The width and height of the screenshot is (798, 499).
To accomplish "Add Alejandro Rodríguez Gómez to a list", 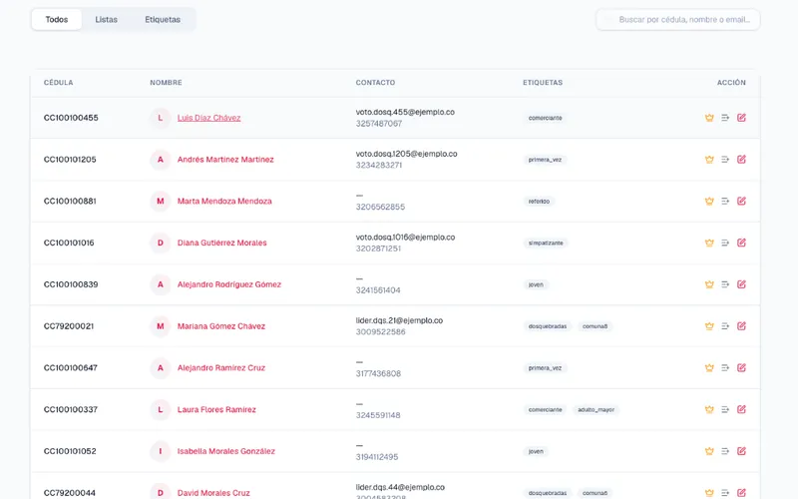I will click(x=725, y=284).
